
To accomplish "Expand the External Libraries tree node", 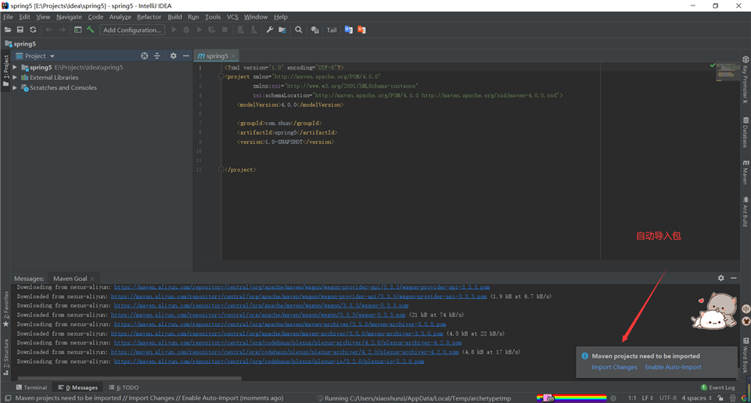I will [x=15, y=77].
